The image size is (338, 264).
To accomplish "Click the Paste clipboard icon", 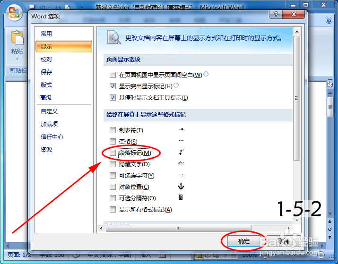I will pyautogui.click(x=17, y=37).
